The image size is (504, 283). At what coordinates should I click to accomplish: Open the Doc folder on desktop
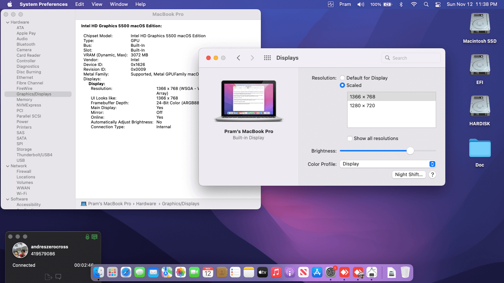pyautogui.click(x=480, y=148)
